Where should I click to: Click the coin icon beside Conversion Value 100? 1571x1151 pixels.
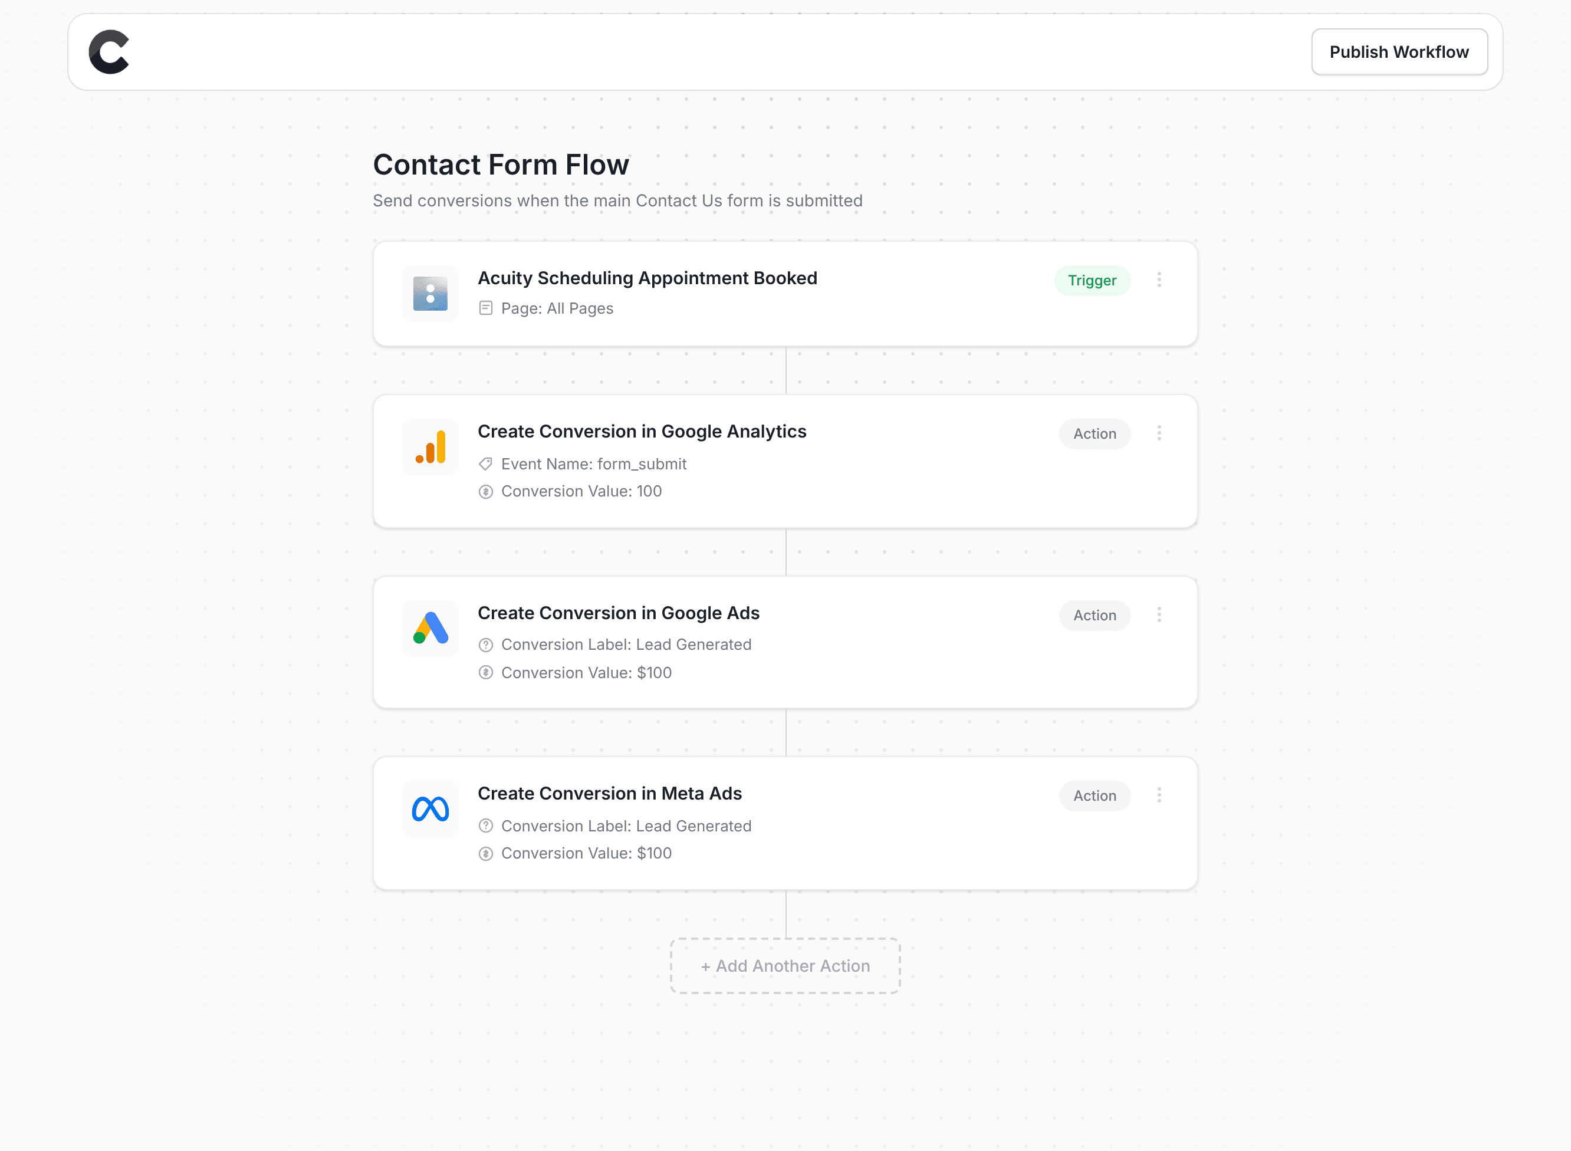[x=485, y=491]
